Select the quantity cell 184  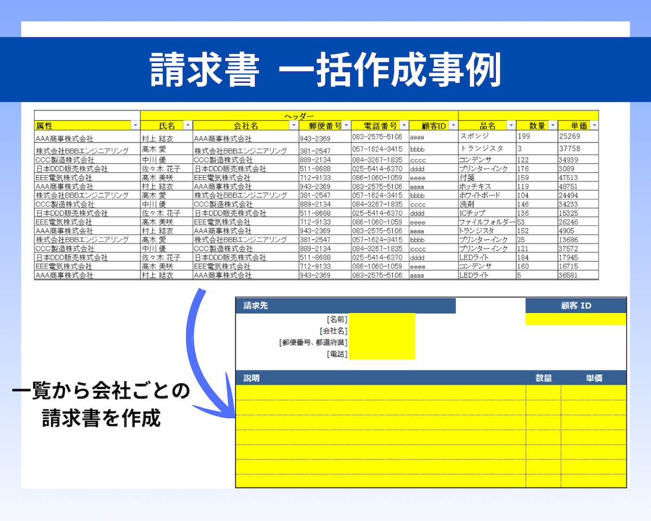tap(536, 257)
